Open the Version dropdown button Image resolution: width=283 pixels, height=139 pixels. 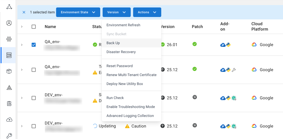[116, 12]
